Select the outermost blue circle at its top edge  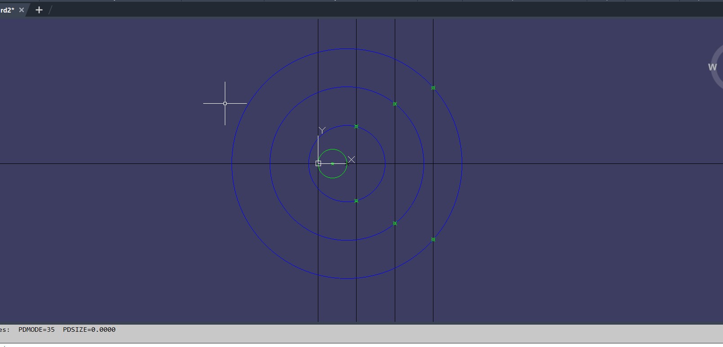coord(347,48)
